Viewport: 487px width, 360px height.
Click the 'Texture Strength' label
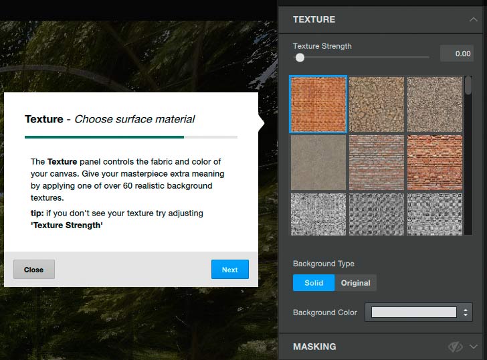(x=322, y=46)
